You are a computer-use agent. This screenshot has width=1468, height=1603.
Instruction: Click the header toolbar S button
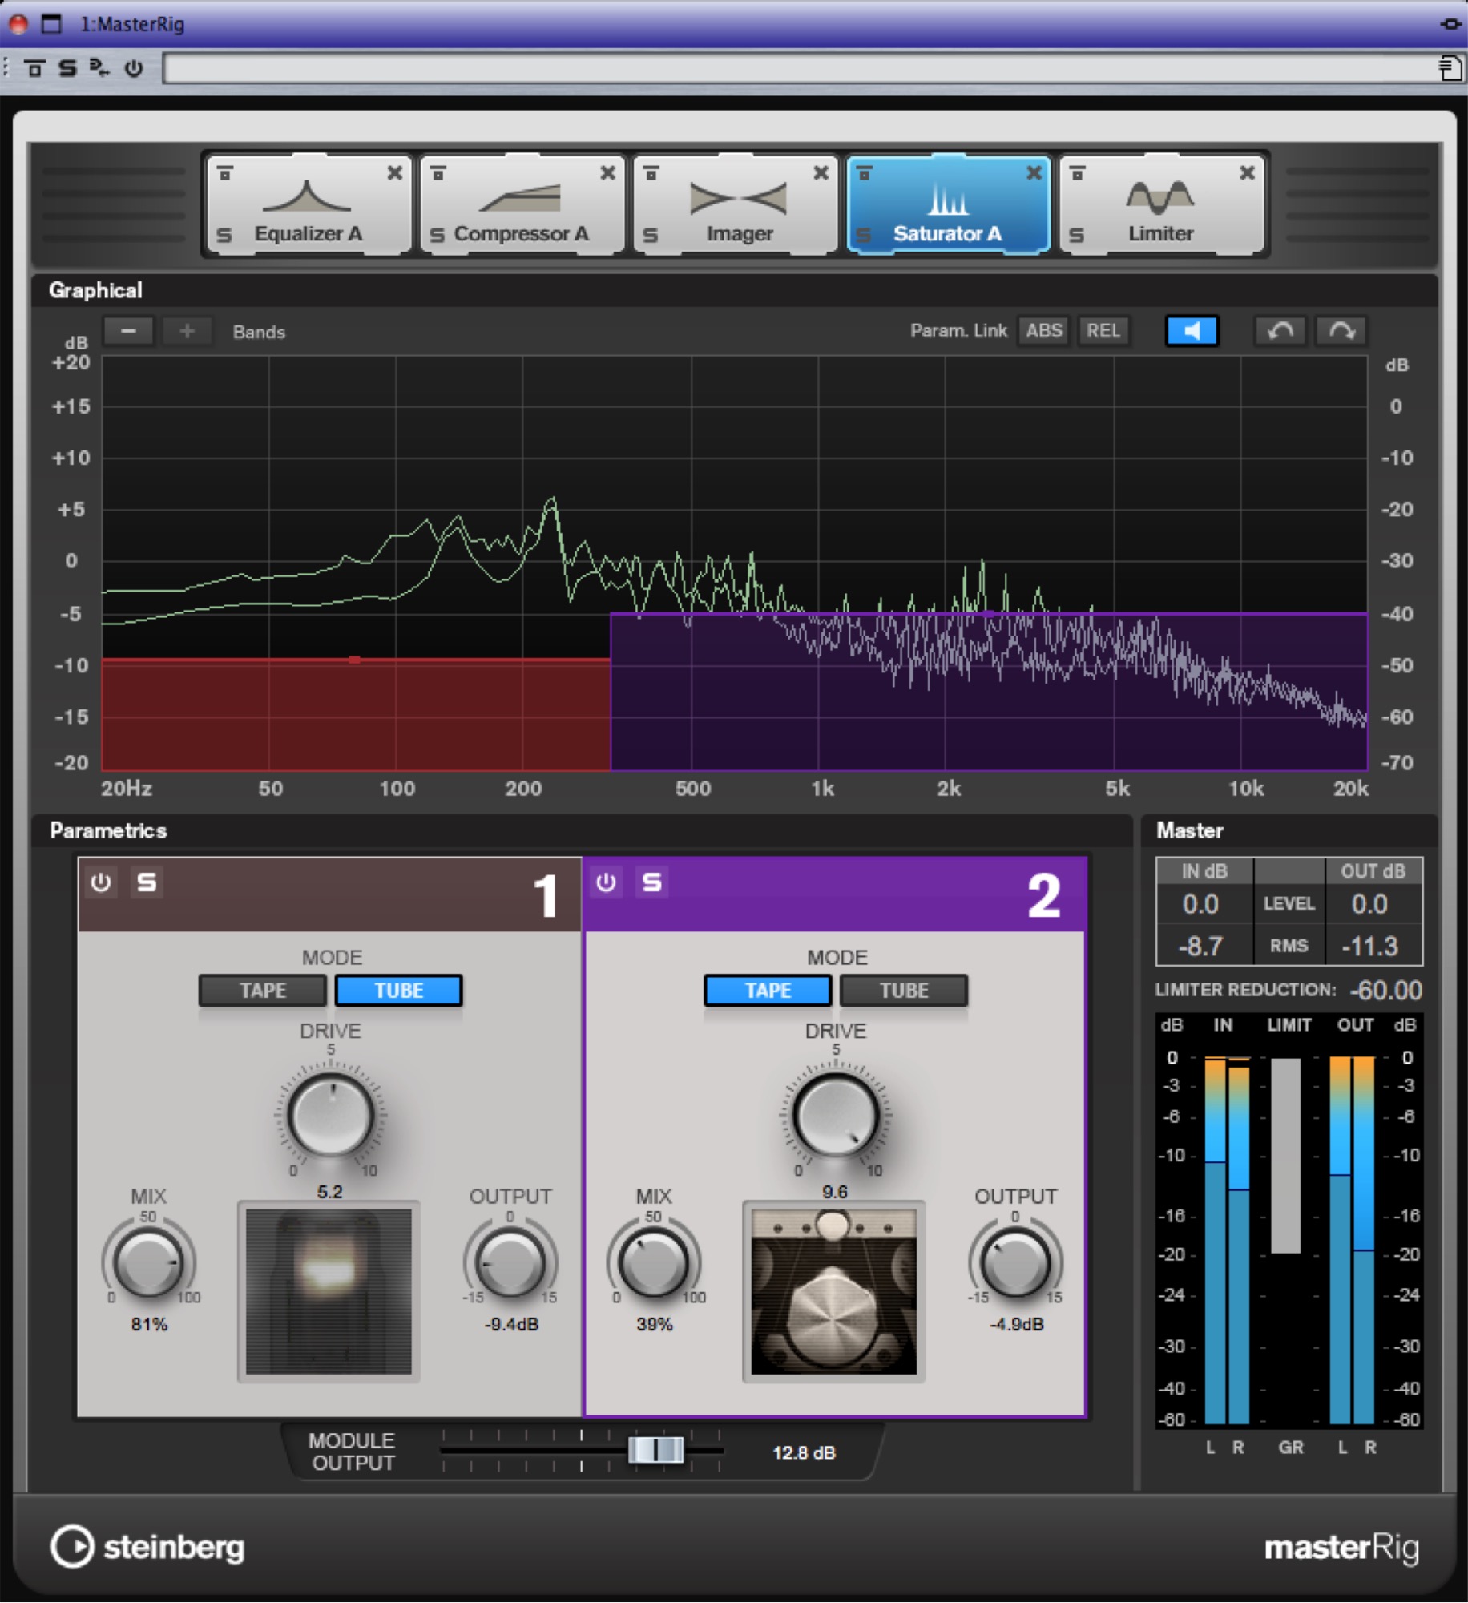[x=67, y=68]
